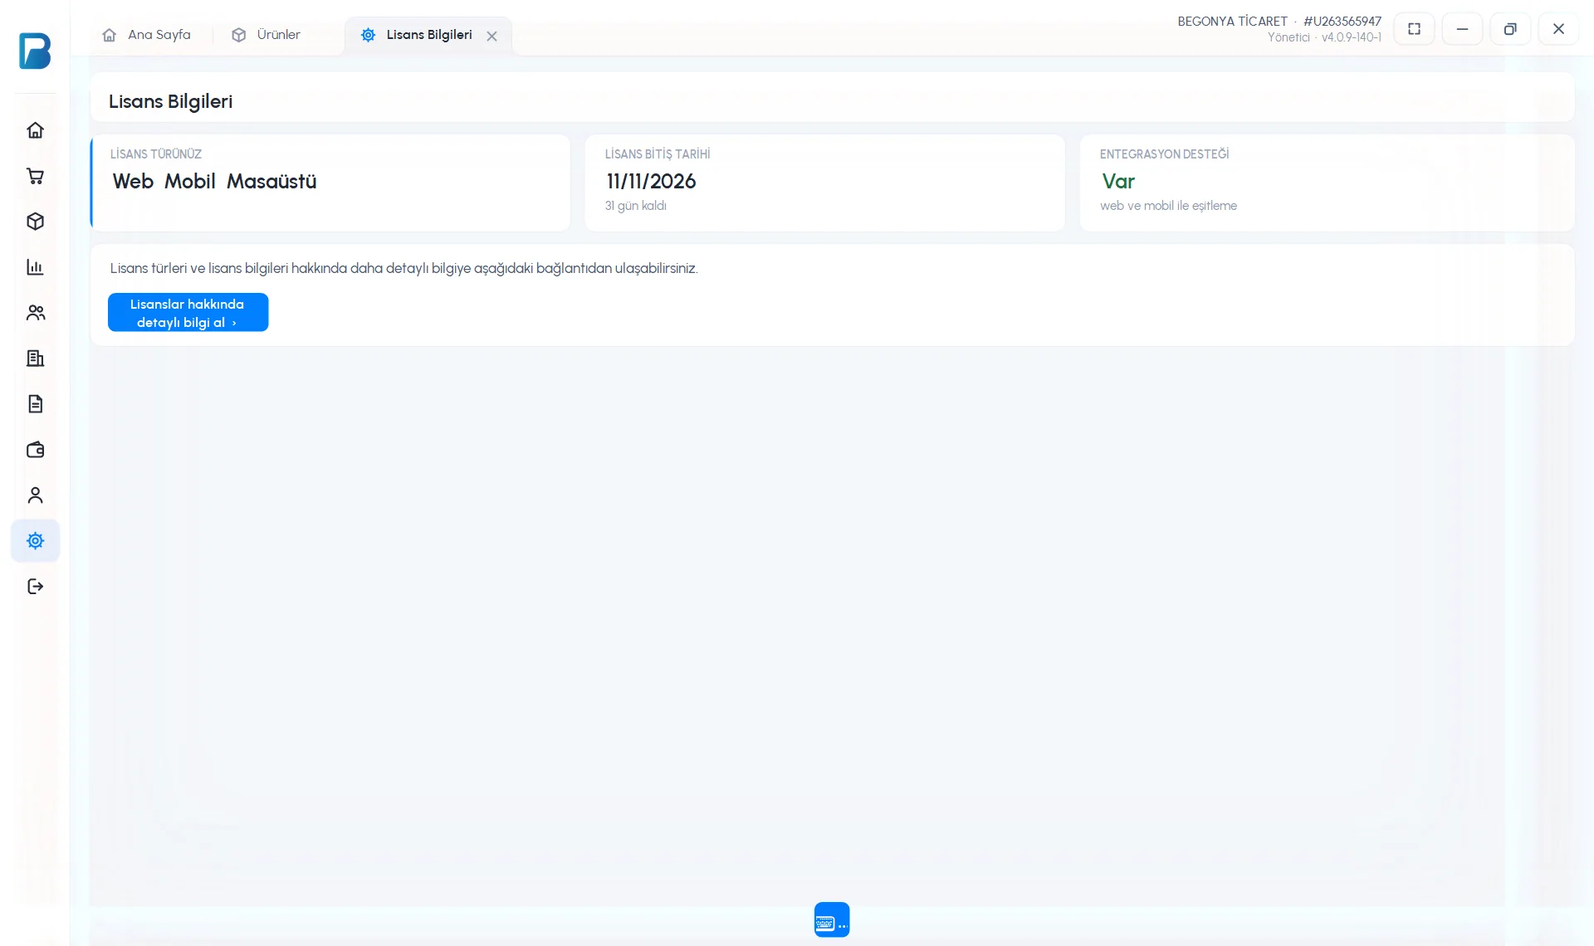Click the 31 gün kaldı remaining days text
The height and width of the screenshot is (946, 1594).
(x=635, y=206)
